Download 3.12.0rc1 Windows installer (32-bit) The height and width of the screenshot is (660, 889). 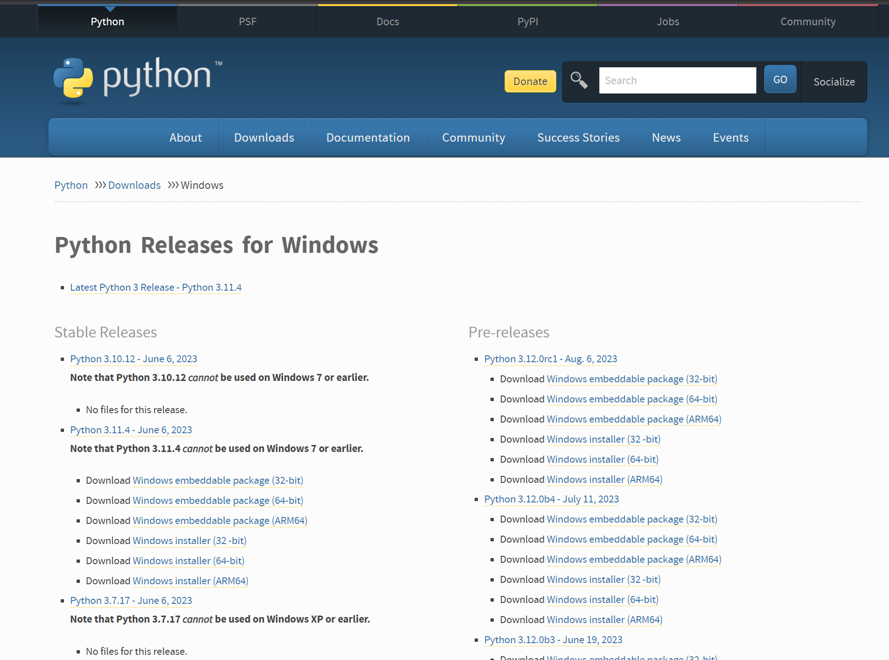click(604, 439)
